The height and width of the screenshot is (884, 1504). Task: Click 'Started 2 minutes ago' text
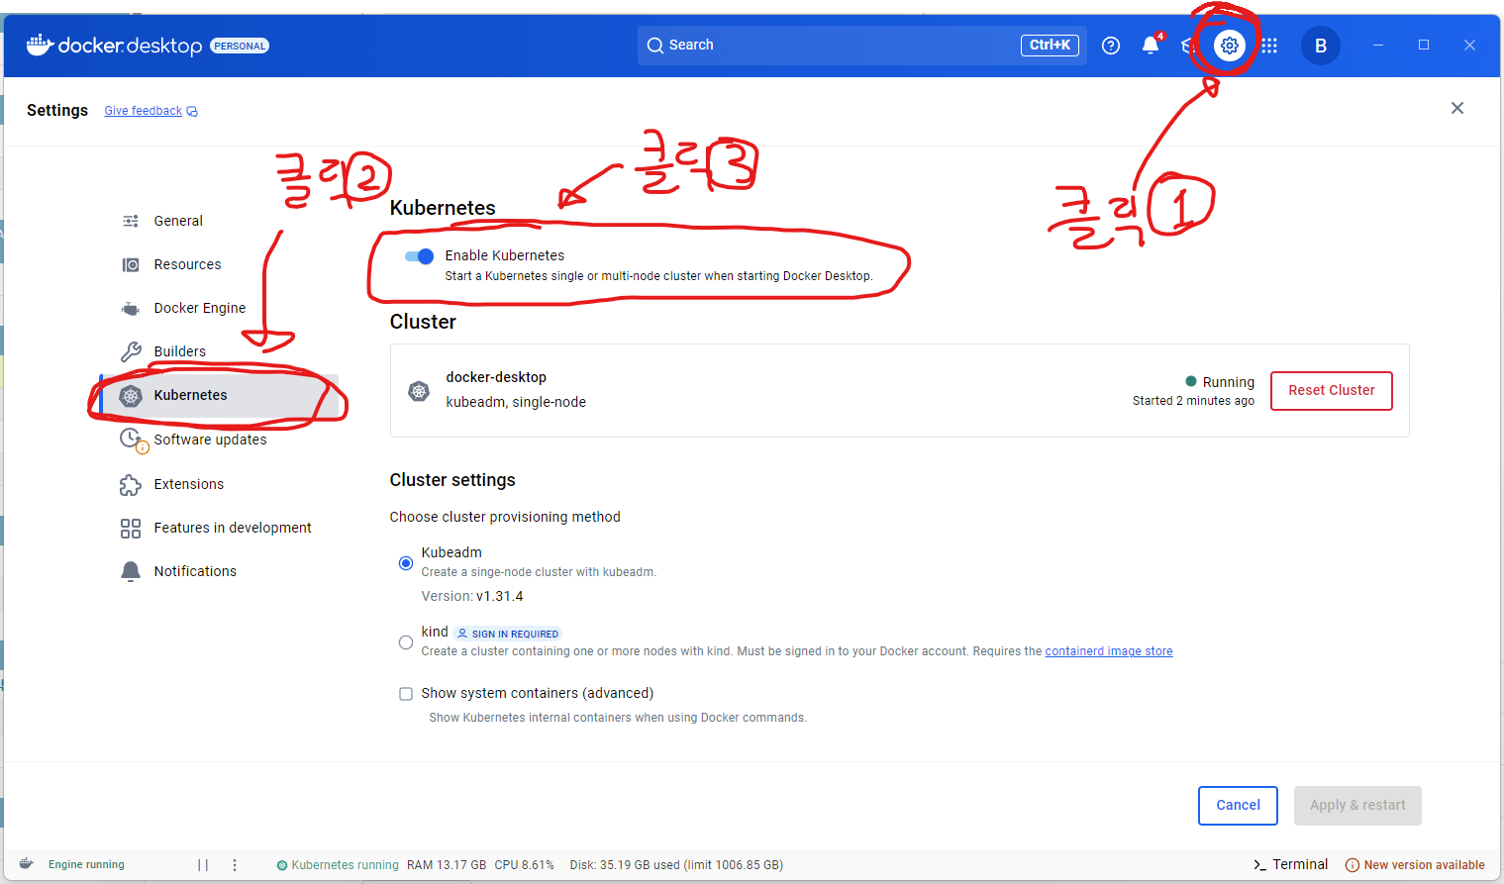point(1193,401)
